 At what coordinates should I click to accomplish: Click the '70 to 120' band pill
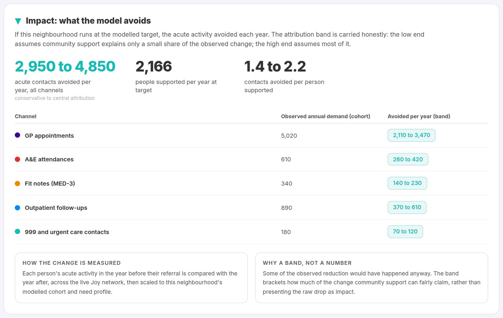[405, 232]
